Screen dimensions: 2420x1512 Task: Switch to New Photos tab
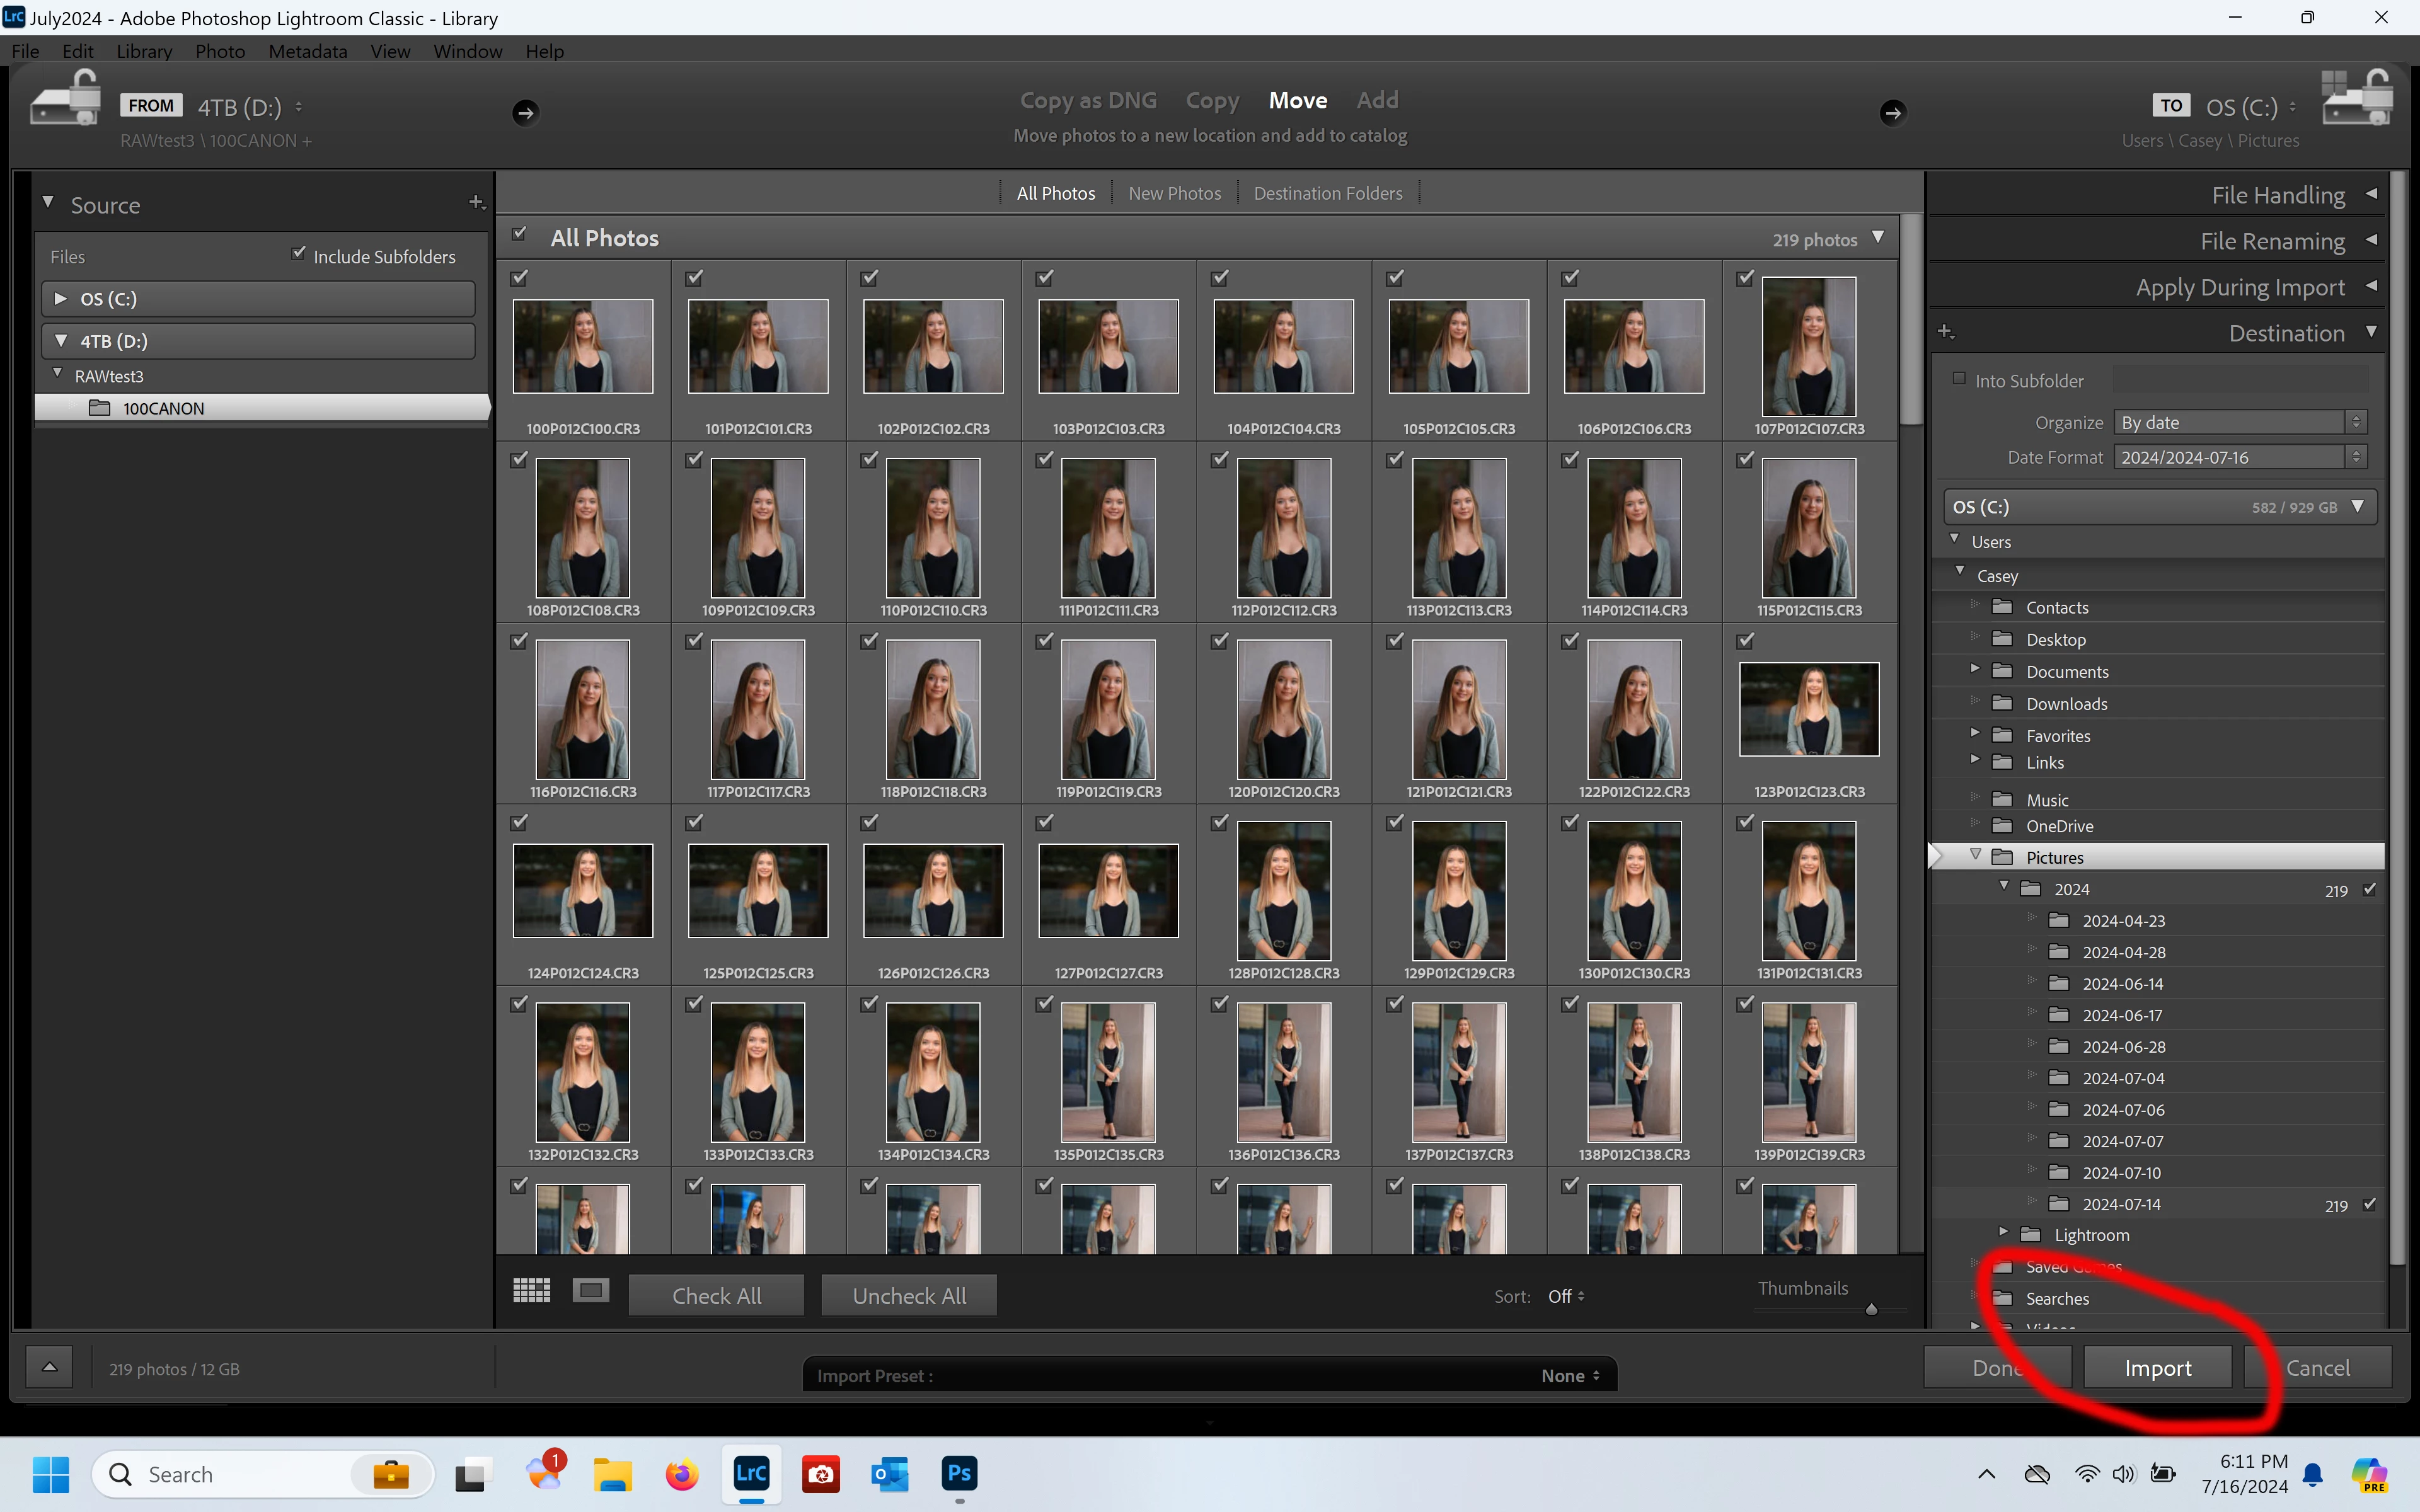(x=1174, y=193)
